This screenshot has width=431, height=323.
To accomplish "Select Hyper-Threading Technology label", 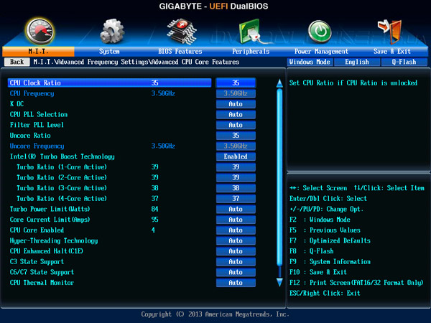I will click(54, 241).
